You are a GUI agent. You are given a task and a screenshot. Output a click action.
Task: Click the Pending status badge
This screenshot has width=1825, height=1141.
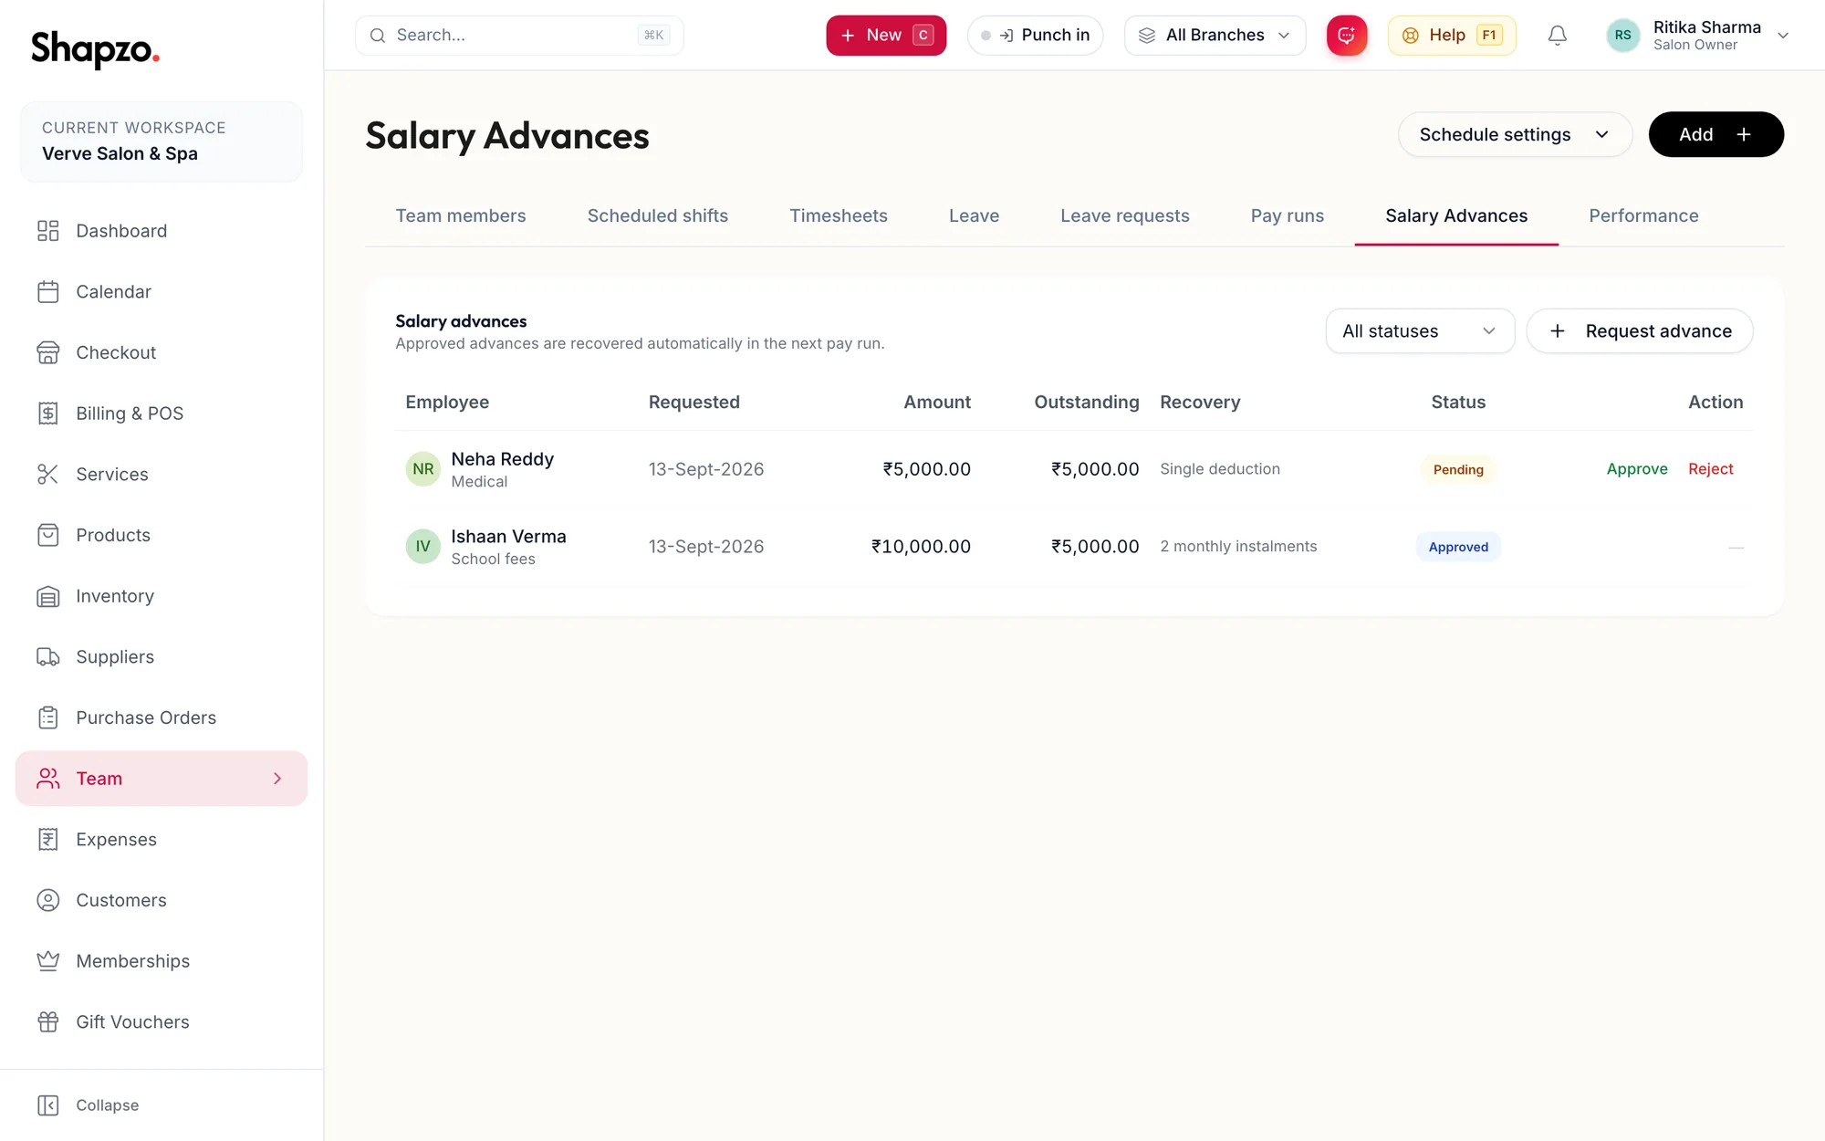point(1458,469)
